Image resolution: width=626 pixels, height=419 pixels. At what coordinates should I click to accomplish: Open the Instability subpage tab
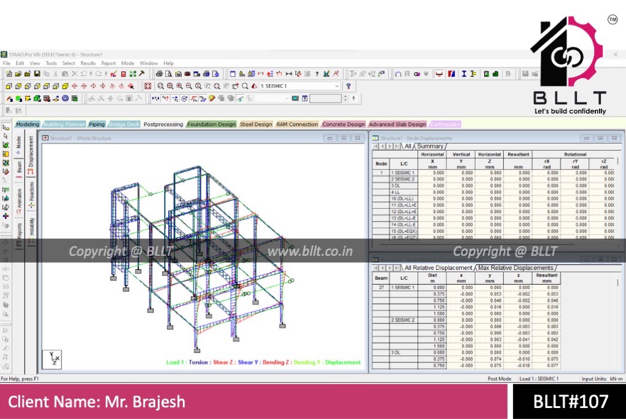click(x=31, y=229)
